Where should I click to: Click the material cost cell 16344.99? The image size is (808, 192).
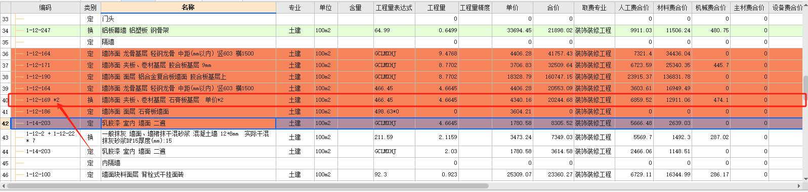pos(672,175)
